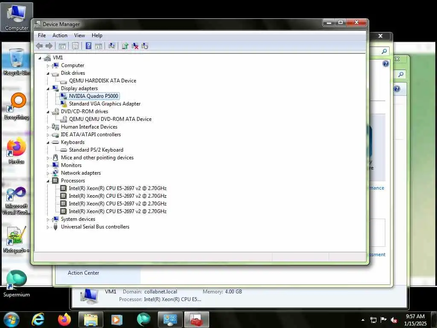Select the last Intel Xeon E5-2697 processor entry

pyautogui.click(x=118, y=211)
